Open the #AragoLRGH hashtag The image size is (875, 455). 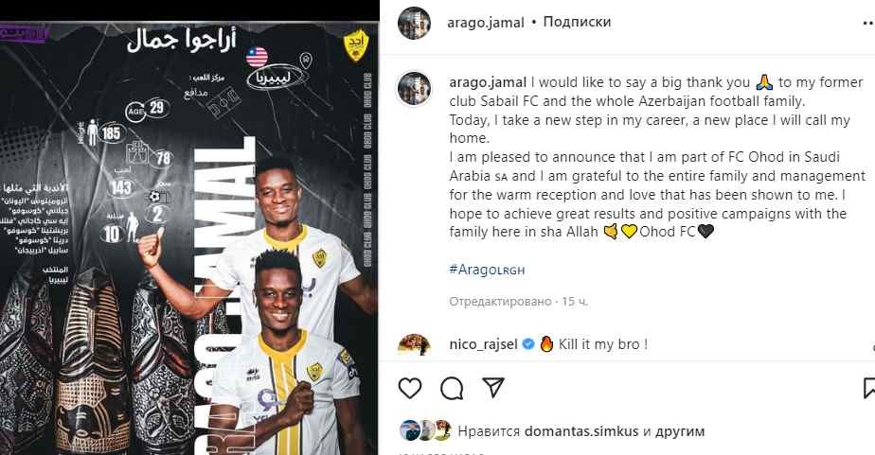coord(487,270)
